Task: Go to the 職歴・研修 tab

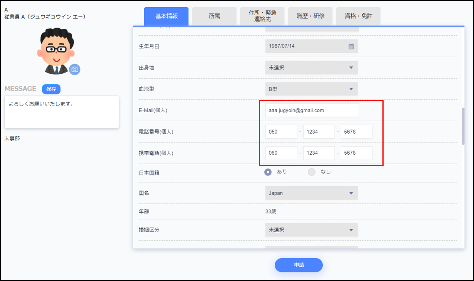Action: click(x=310, y=17)
